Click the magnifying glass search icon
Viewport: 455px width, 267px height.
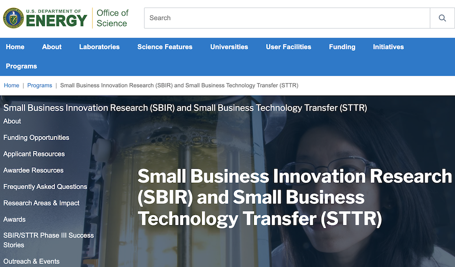(442, 18)
